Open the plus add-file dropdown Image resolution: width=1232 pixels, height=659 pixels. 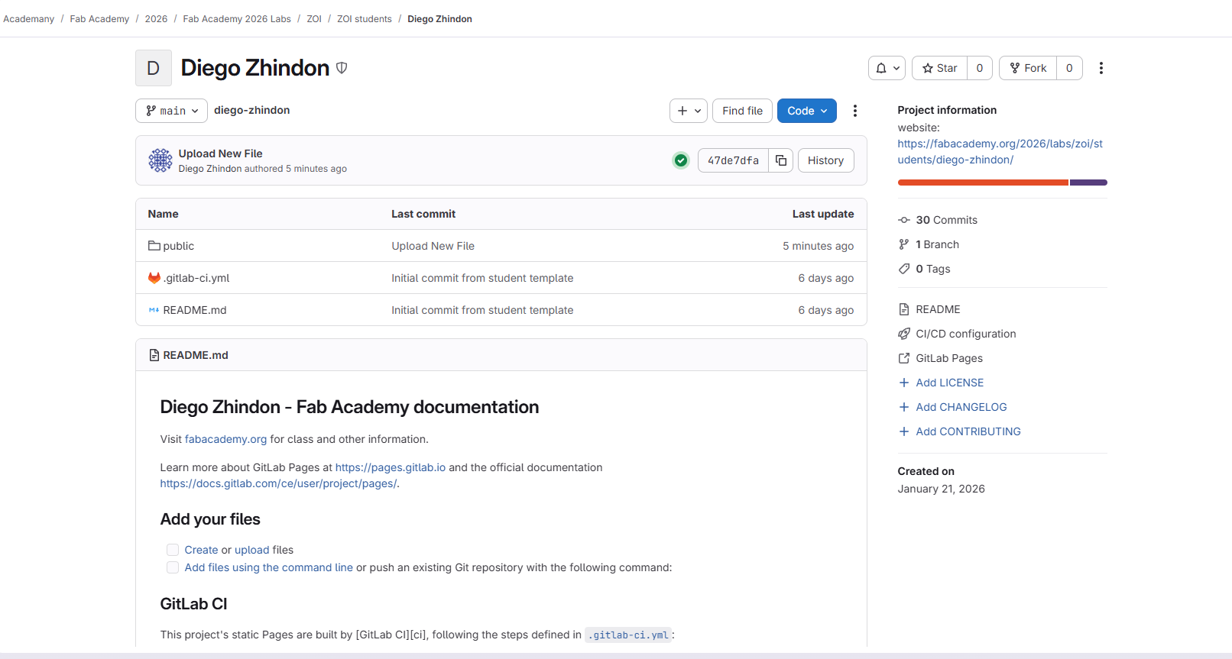pos(689,111)
